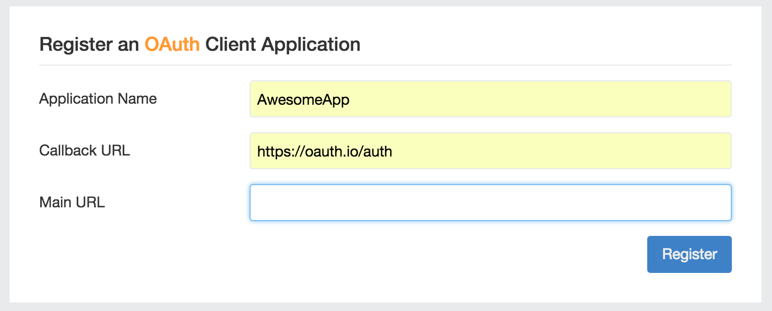This screenshot has height=311, width=772.
Task: Click "Client Application" in the page heading
Action: pos(283,45)
